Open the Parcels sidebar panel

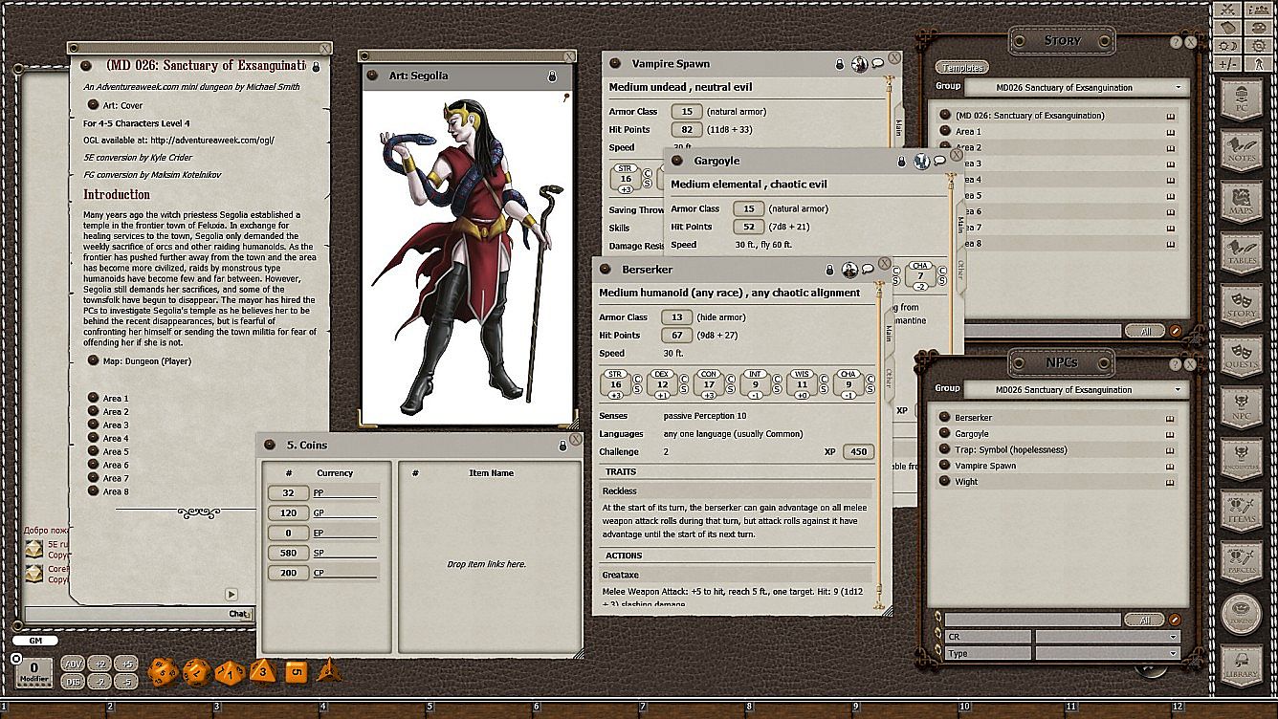[x=1242, y=563]
